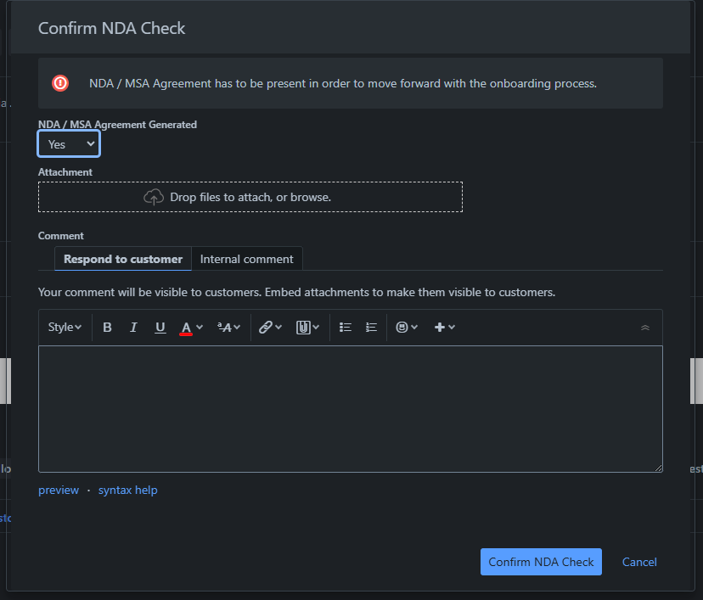This screenshot has width=703, height=600.
Task: Toggle italic formatting in comment editor
Action: point(133,328)
